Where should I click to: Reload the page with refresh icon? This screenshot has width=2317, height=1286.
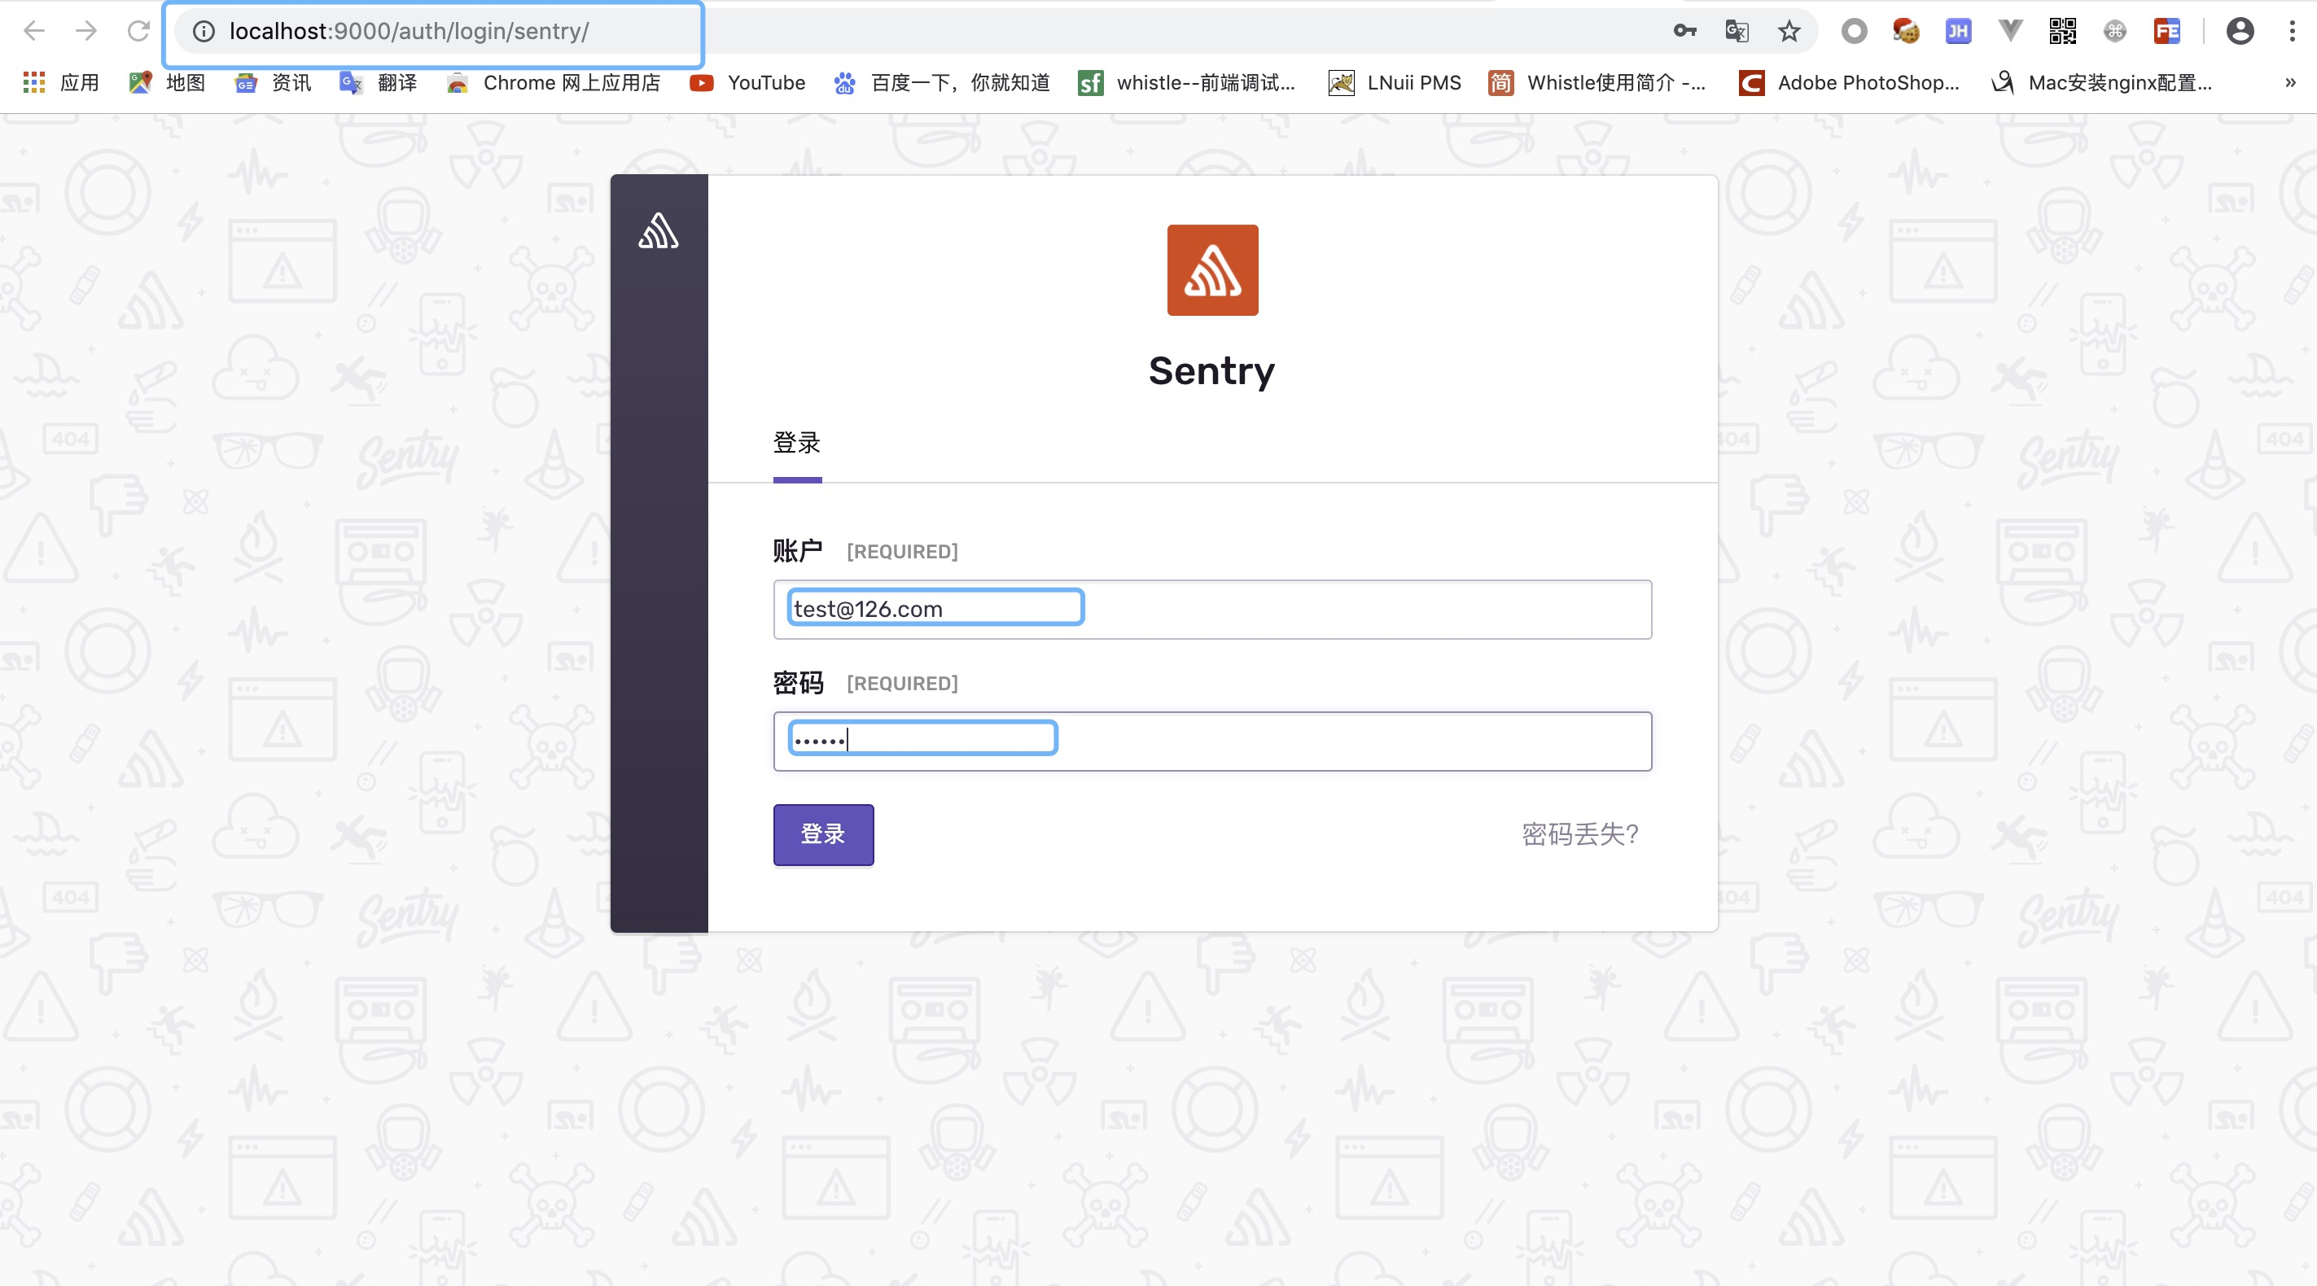[x=138, y=32]
